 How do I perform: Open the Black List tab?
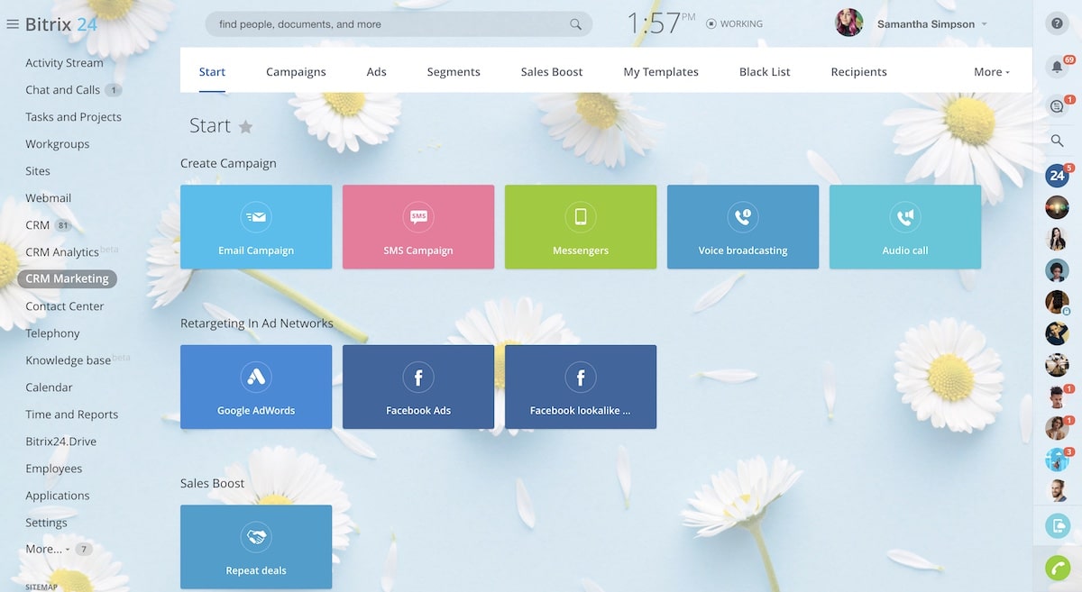pos(765,72)
